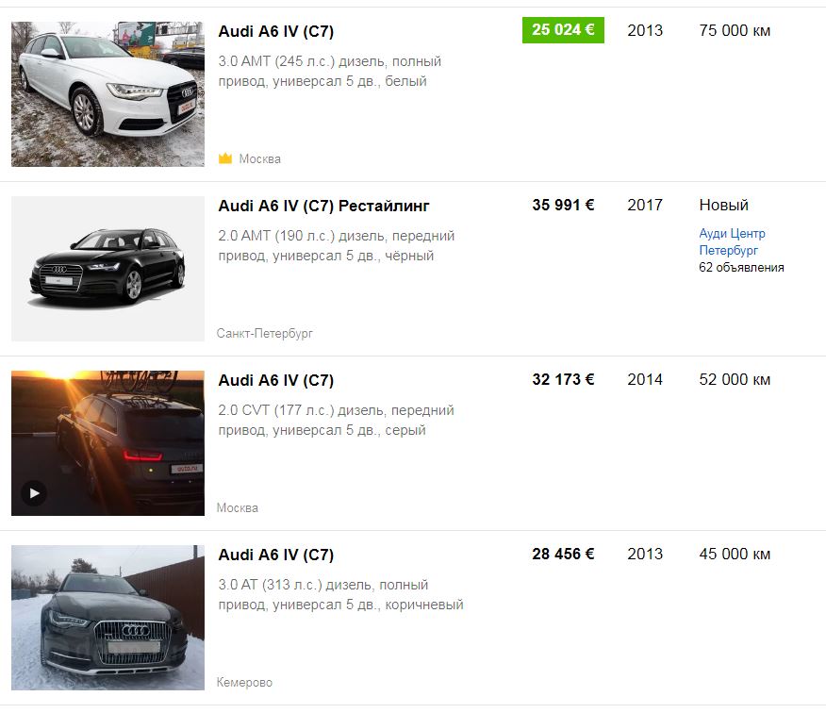This screenshot has width=826, height=713.
Task: Open the black Audi A6 Рестайлинг thumbnail
Action: coord(107,269)
